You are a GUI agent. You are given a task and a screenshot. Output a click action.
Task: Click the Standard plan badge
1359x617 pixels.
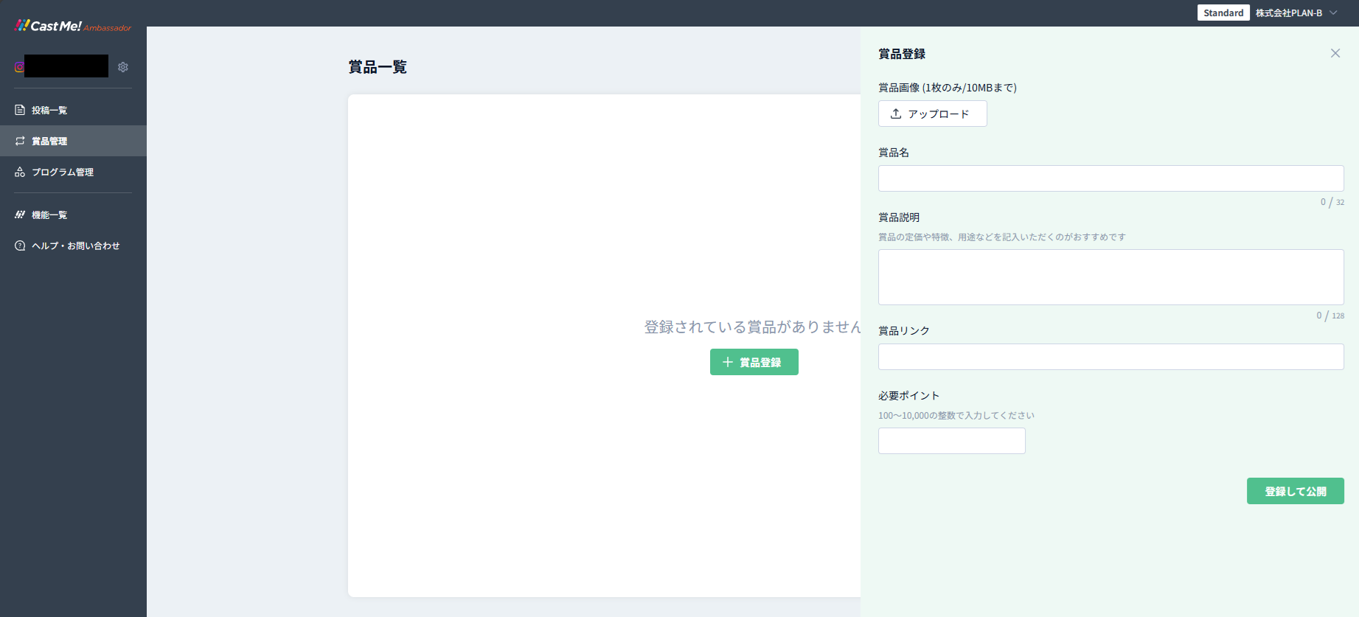[1223, 13]
